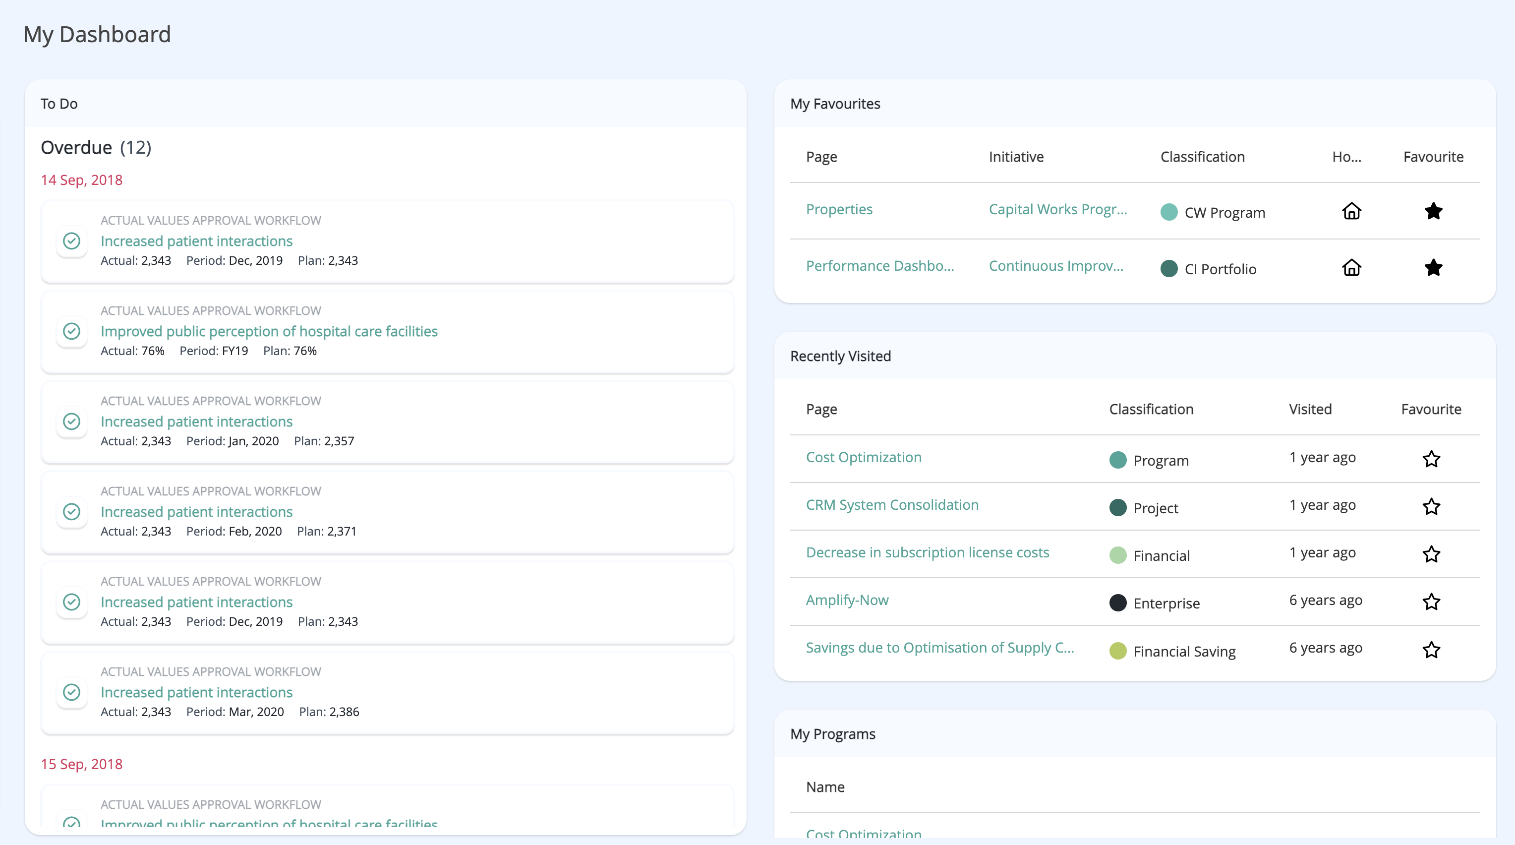Open the Continuous Improv... initiative link
The width and height of the screenshot is (1515, 845).
[1055, 266]
